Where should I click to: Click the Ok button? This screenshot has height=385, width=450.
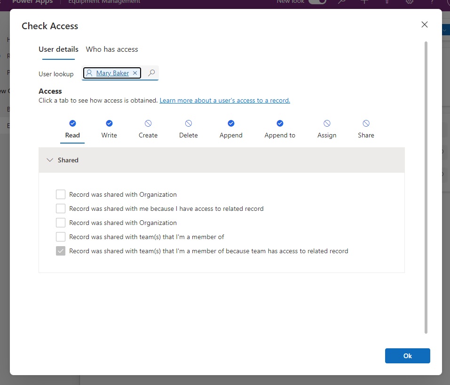(x=408, y=356)
